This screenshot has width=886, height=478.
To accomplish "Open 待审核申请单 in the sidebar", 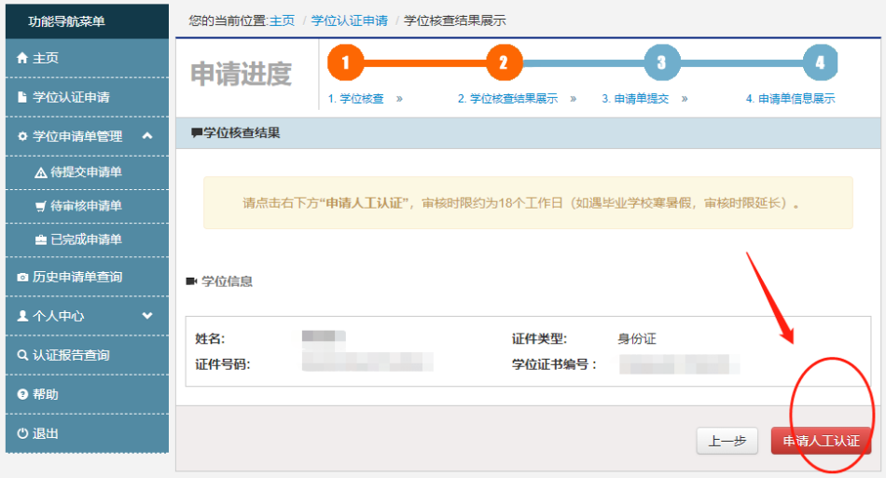I will (x=86, y=206).
